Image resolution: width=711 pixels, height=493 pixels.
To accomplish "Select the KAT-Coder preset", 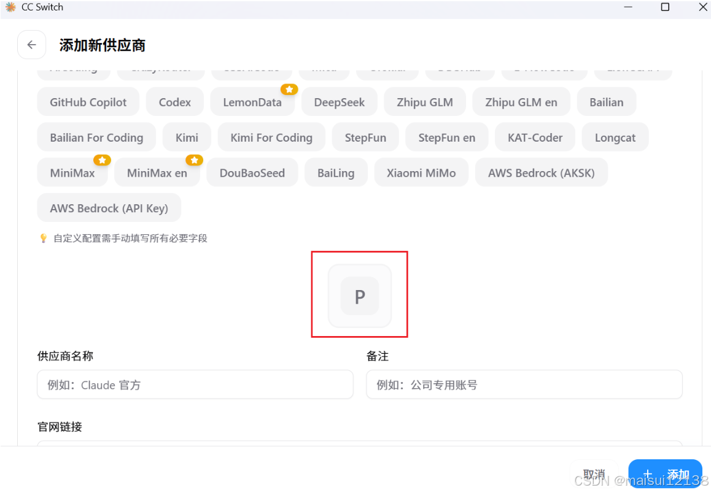I will 535,137.
